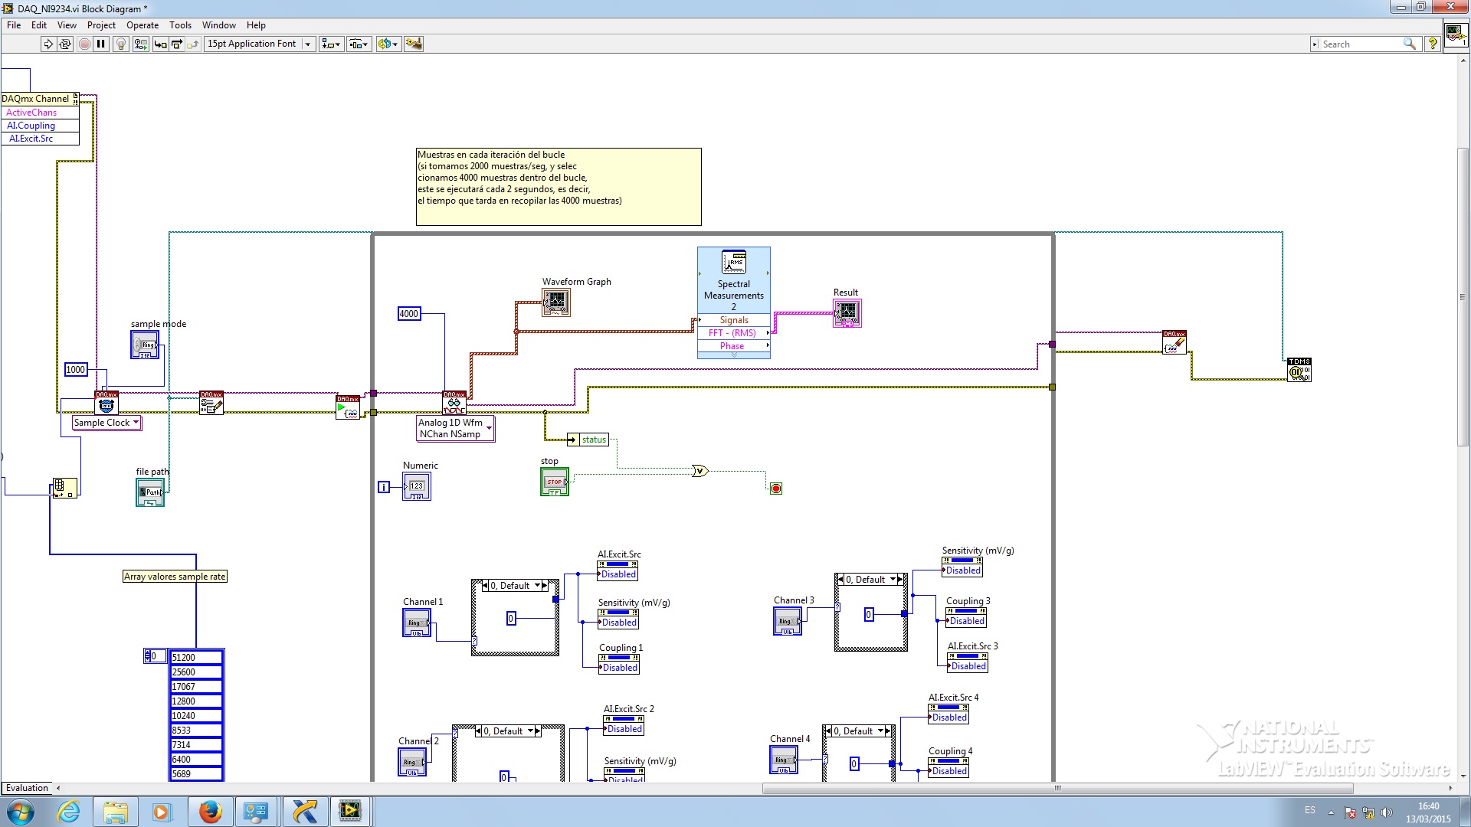Open Analog 1D Wfm NChan NSamp selector
This screenshot has width=1471, height=827.
point(456,429)
